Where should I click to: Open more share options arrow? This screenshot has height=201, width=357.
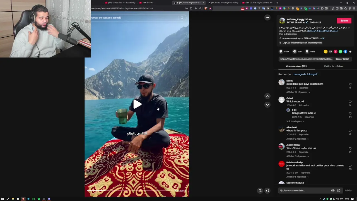[x=350, y=51]
